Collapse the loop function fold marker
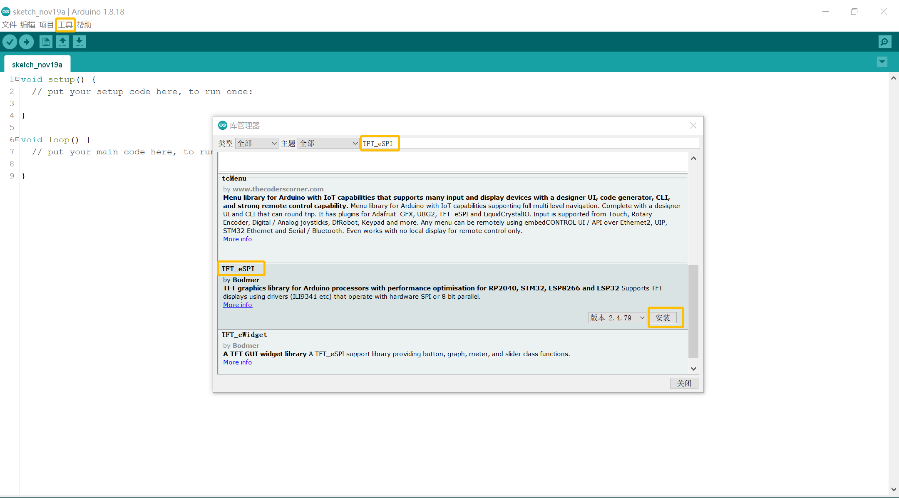899x498 pixels. coord(17,139)
